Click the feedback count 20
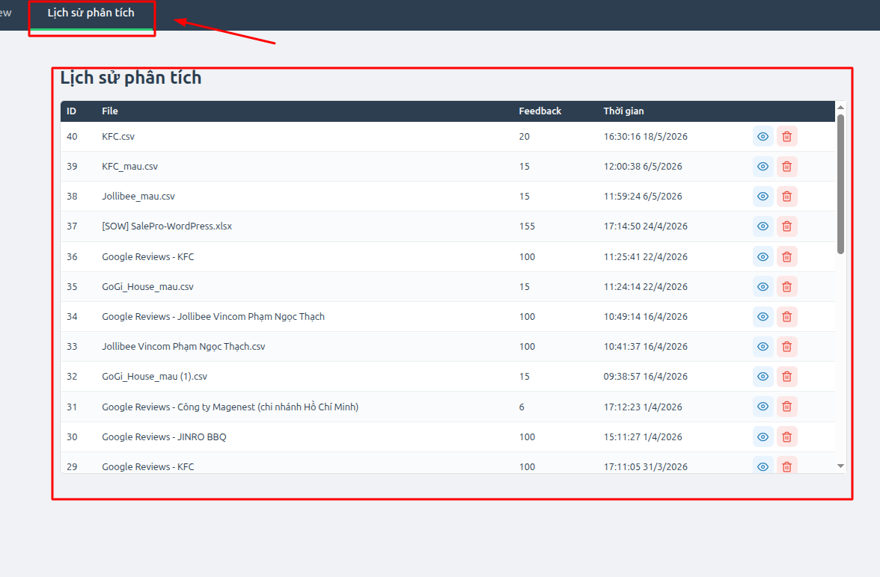 point(524,136)
